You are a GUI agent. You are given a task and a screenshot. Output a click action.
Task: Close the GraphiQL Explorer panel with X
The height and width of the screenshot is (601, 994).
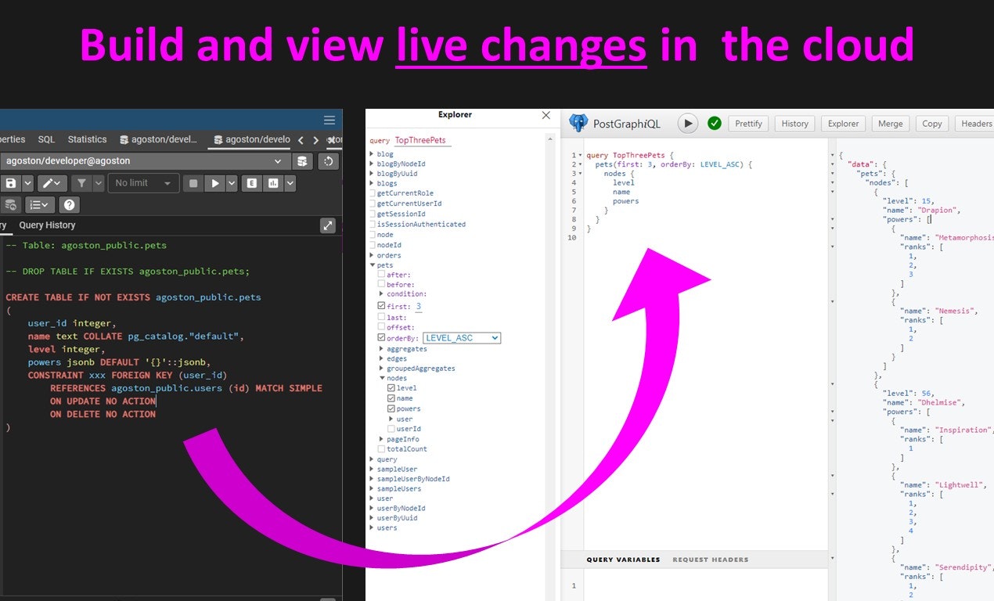(546, 115)
